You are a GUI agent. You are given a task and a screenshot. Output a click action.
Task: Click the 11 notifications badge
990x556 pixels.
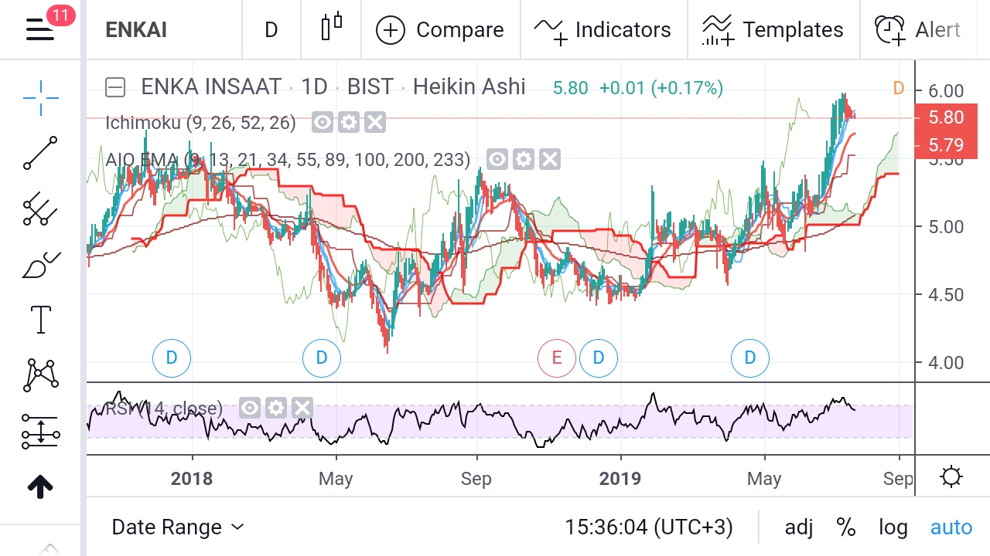pyautogui.click(x=60, y=14)
